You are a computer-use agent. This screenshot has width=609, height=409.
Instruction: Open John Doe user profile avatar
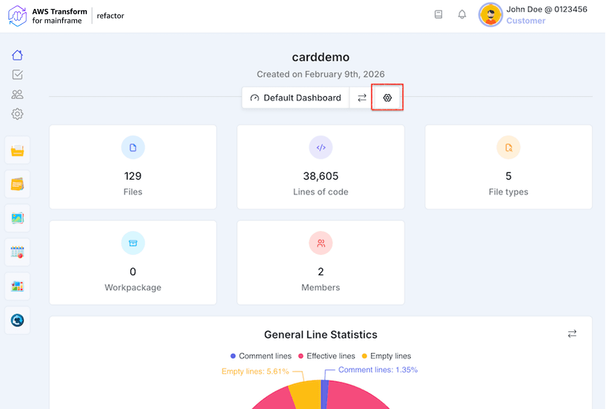[x=490, y=15]
